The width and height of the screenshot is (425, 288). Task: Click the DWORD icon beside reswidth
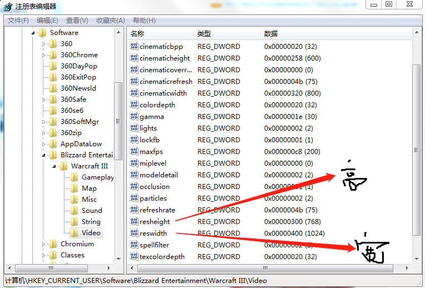click(x=134, y=233)
